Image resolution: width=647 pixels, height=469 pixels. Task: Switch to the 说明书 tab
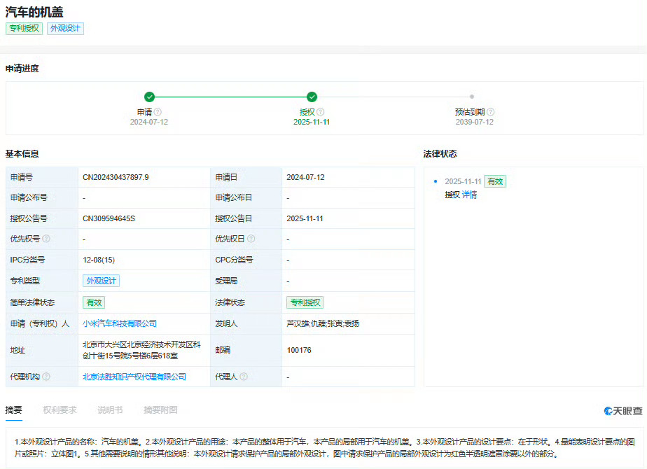(x=109, y=409)
